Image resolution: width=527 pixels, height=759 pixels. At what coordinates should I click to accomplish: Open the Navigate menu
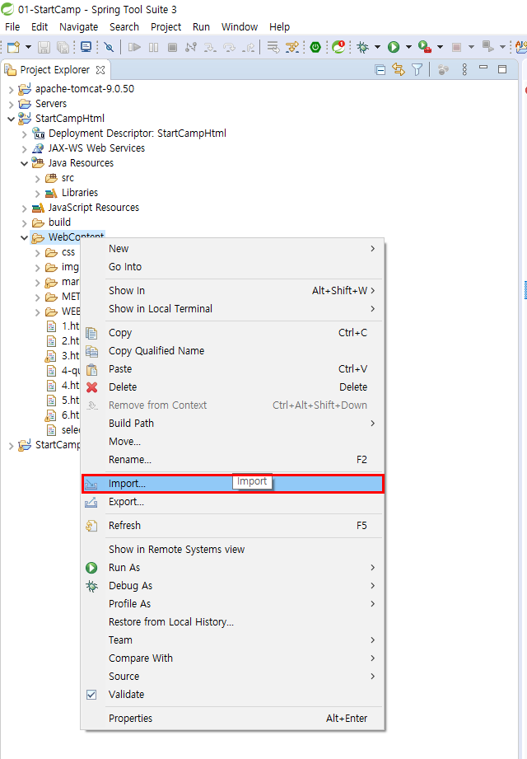[79, 27]
